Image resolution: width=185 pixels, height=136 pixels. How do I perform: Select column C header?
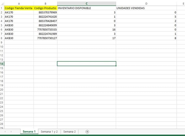tap(87, 3)
